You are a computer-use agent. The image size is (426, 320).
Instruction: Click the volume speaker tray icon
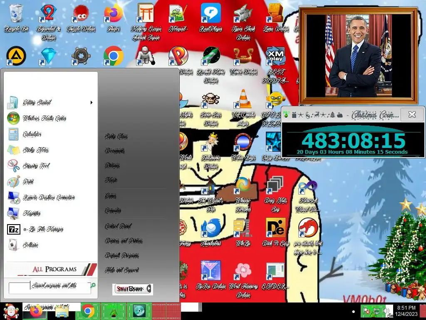click(385, 310)
